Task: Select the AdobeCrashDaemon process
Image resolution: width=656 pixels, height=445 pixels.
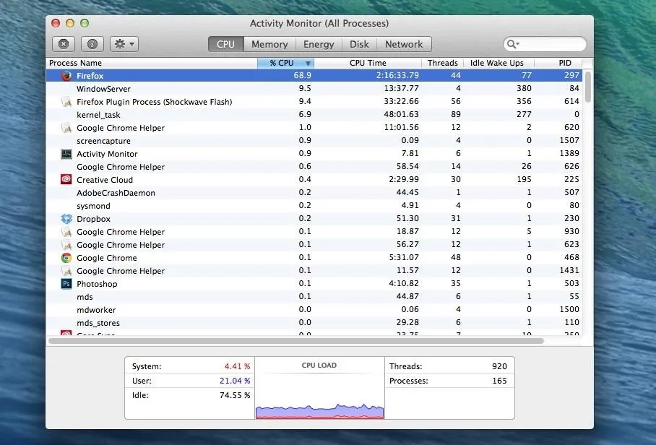Action: tap(314, 193)
